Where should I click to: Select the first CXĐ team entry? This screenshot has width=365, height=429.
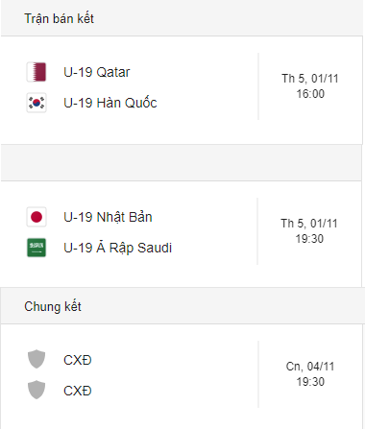tap(78, 360)
